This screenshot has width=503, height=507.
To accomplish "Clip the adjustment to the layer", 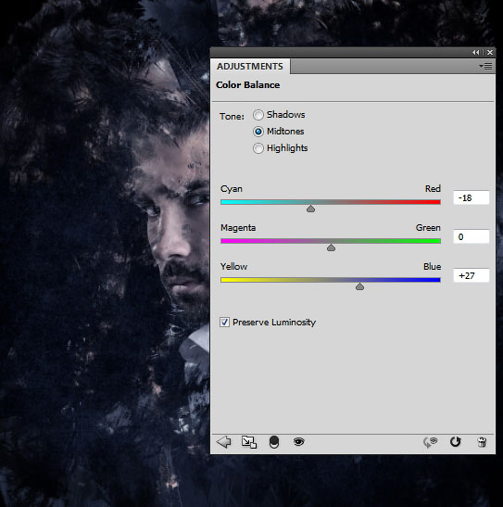I will (274, 442).
